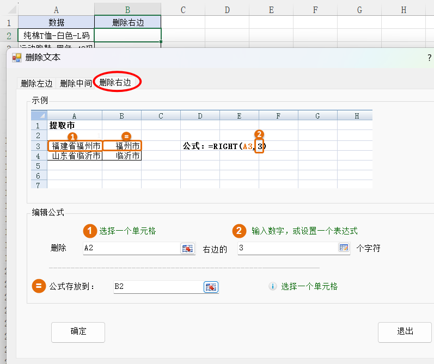Click the character count field containing 3
434x364 pixels.
pyautogui.click(x=286, y=248)
